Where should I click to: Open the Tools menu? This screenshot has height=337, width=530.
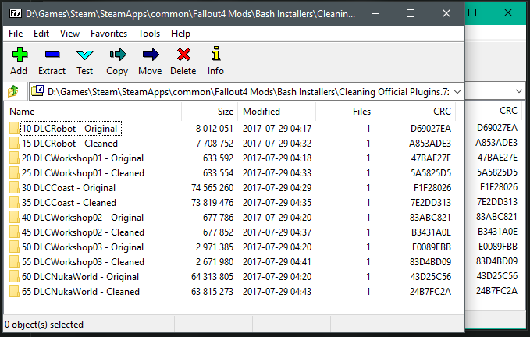coord(149,34)
